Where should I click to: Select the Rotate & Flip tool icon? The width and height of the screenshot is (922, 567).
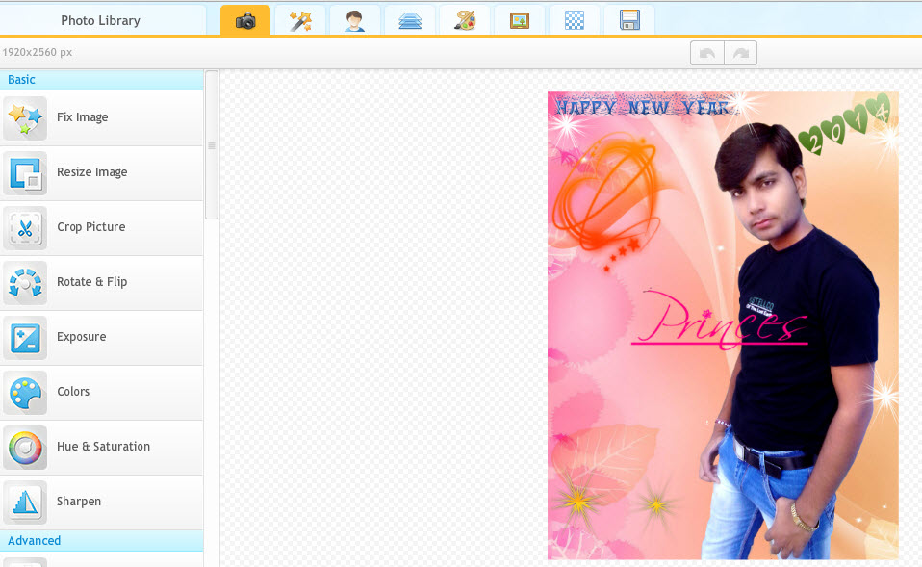coord(25,283)
